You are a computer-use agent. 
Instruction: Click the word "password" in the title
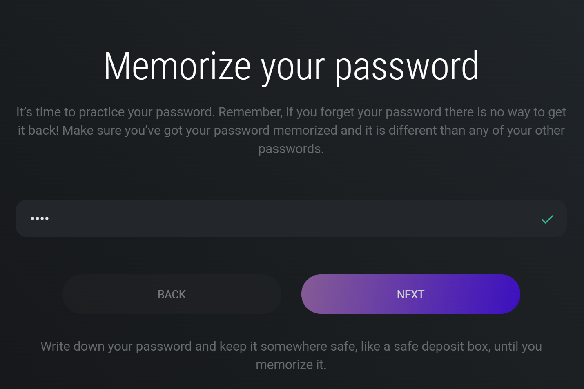pyautogui.click(x=406, y=67)
